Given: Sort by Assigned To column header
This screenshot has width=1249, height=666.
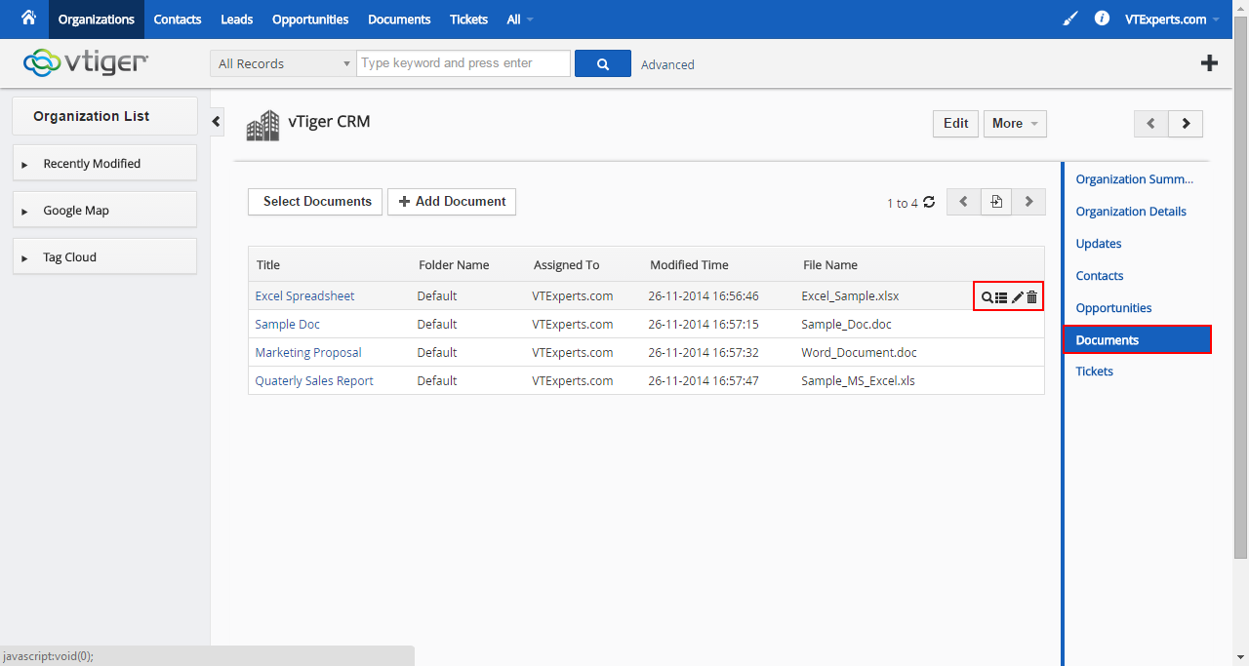Looking at the screenshot, I should (567, 265).
